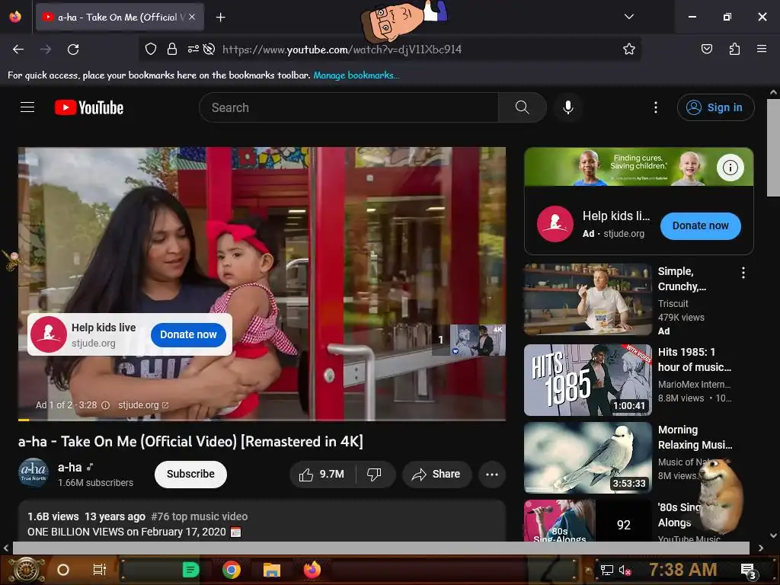This screenshot has height=585, width=780.
Task: Click the search magnifier button
Action: 523,107
